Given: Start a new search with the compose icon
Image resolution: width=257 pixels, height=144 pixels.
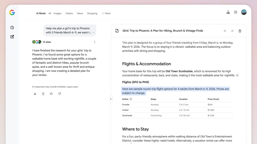Looking at the screenshot, I should pyautogui.click(x=12, y=37).
